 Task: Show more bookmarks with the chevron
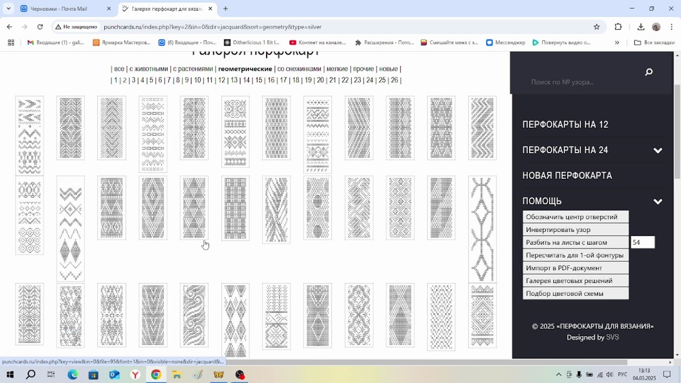point(617,43)
